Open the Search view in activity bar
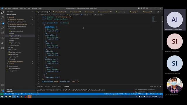 coord(3,17)
